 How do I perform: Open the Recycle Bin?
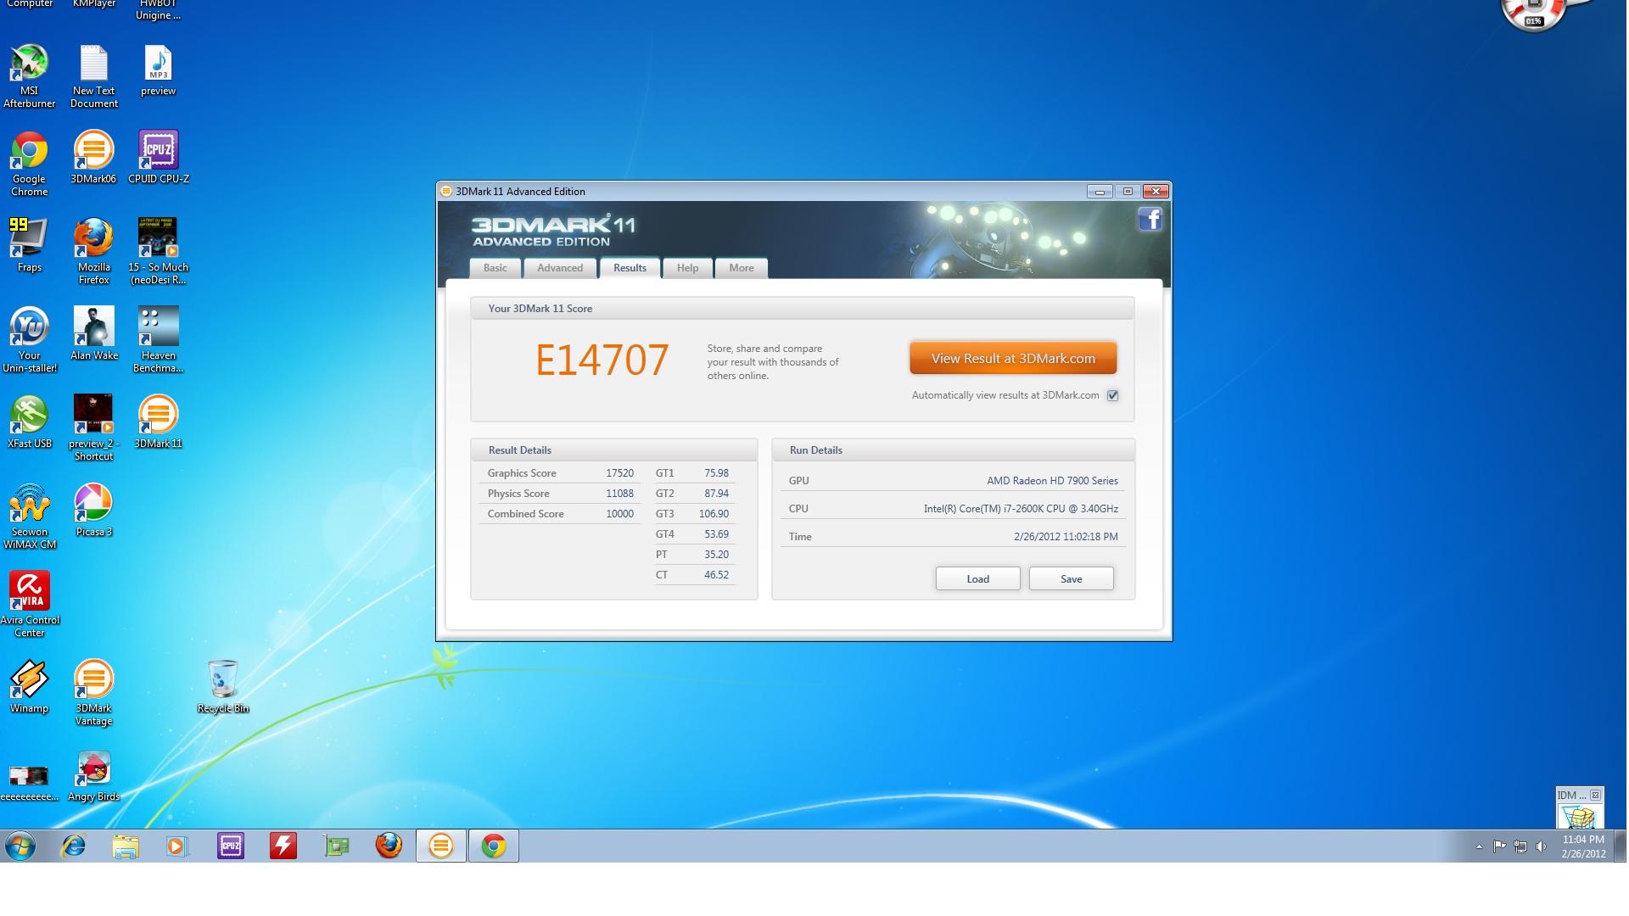[222, 686]
